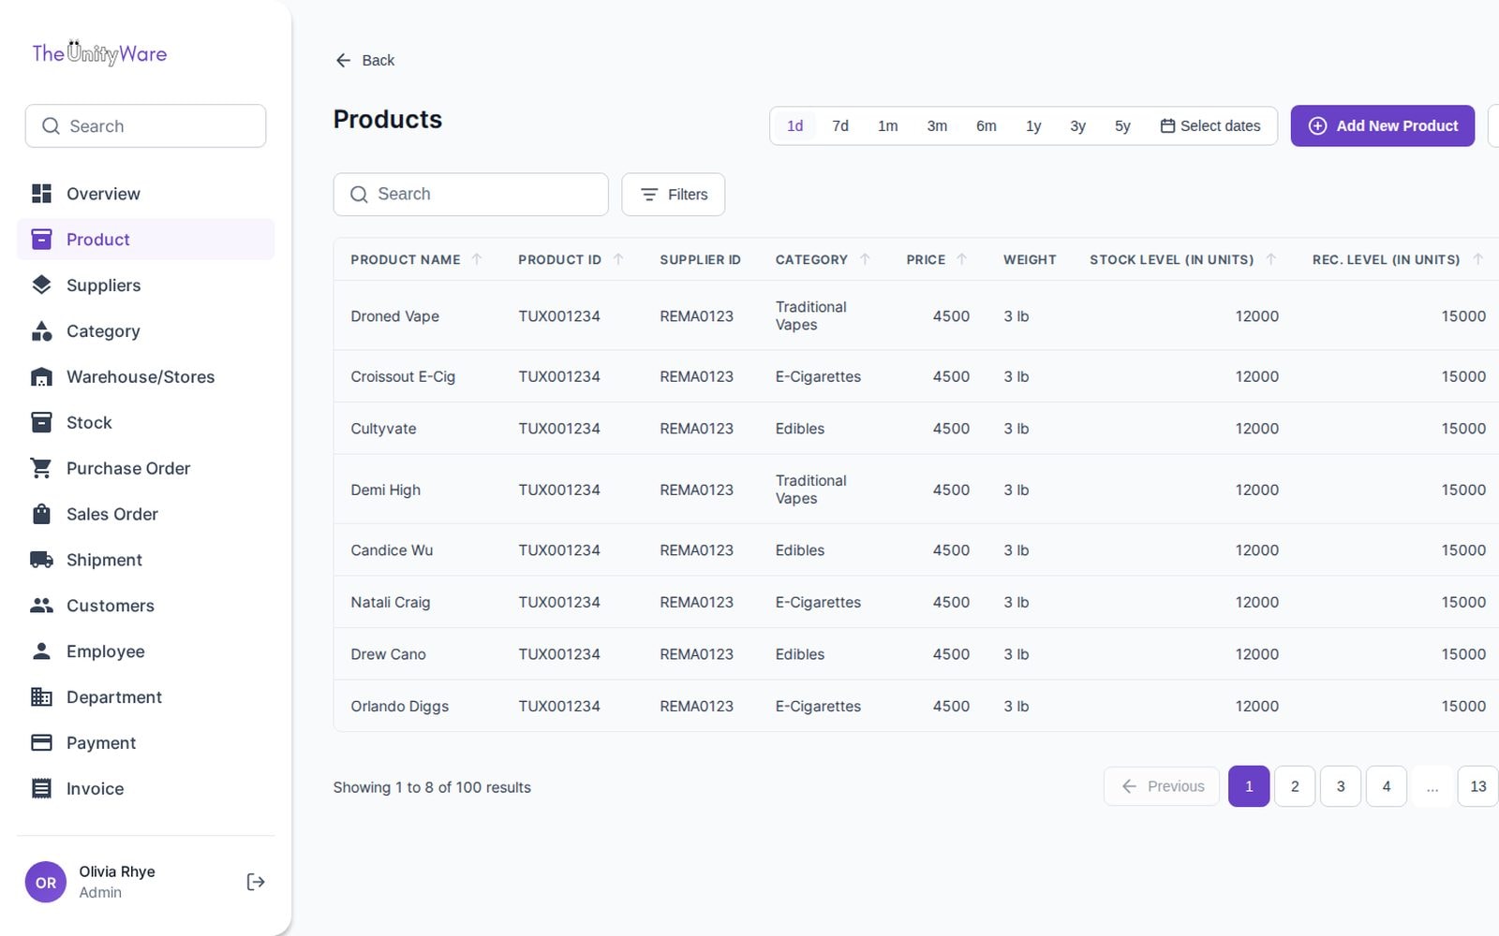This screenshot has height=936, width=1499.
Task: Click the Purchase Order cart icon
Action: tap(41, 469)
